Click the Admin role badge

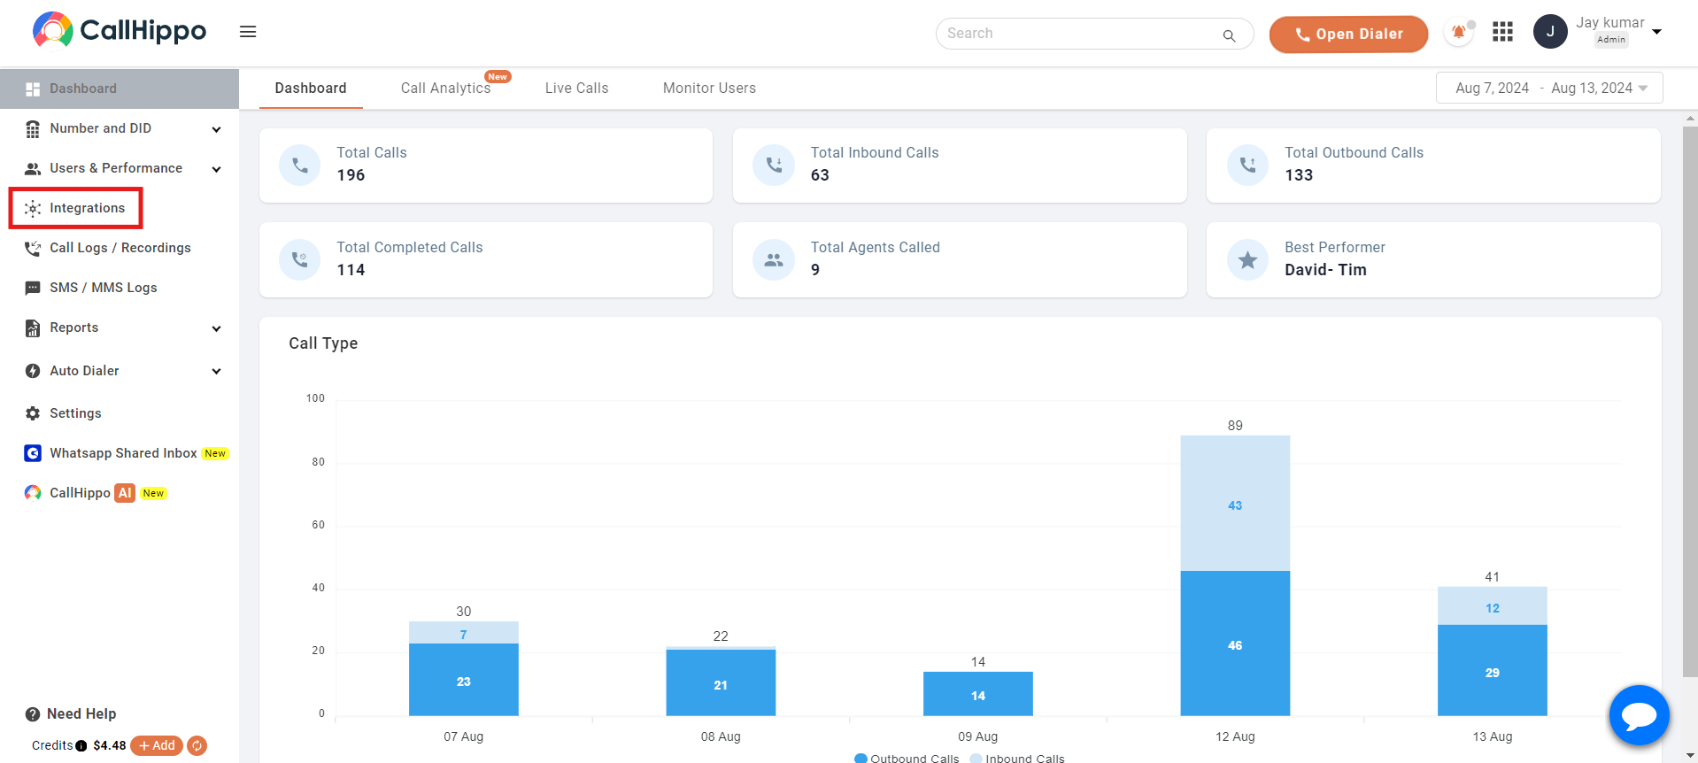click(x=1611, y=40)
